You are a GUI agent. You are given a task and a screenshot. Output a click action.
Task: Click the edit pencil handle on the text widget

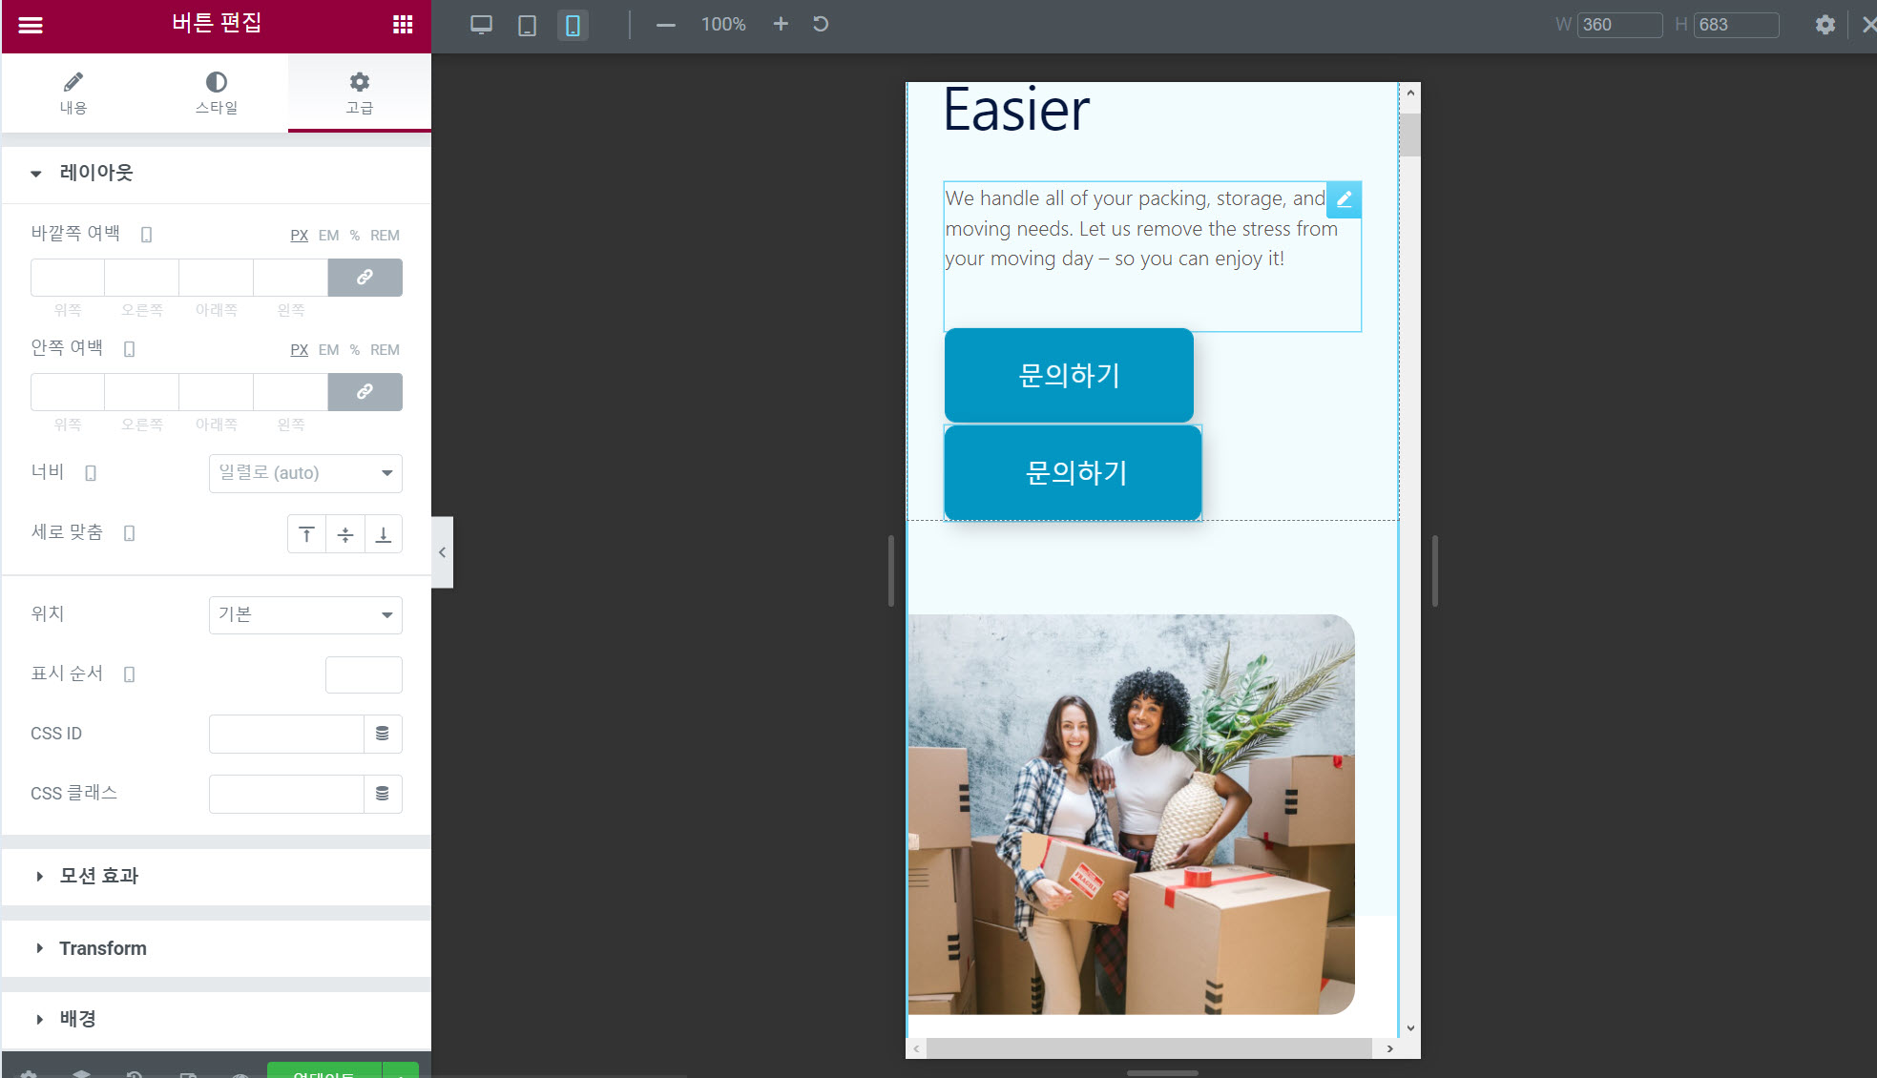[1344, 199]
